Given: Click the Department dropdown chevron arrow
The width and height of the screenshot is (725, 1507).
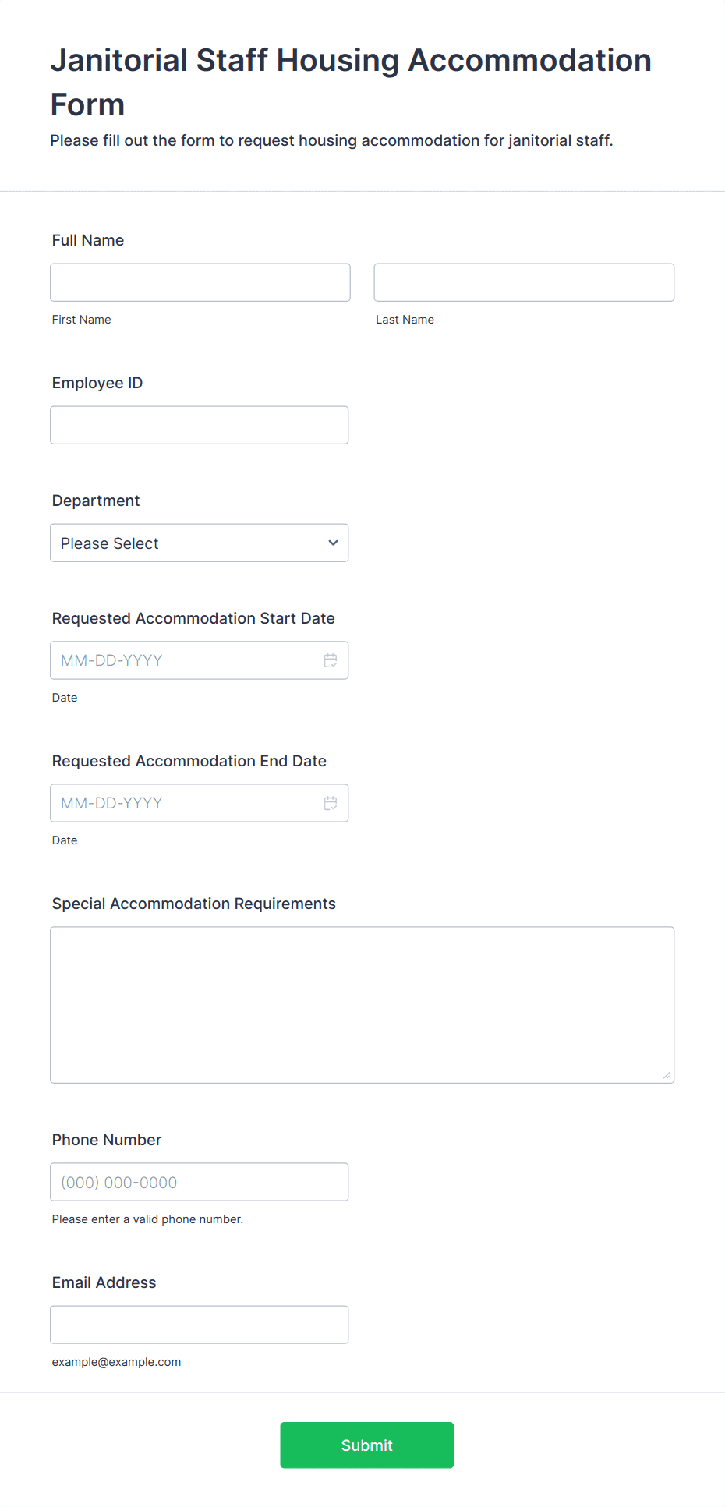Looking at the screenshot, I should [x=333, y=543].
